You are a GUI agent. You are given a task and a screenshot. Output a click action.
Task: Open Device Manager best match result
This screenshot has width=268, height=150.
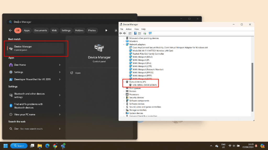pyautogui.click(x=35, y=48)
